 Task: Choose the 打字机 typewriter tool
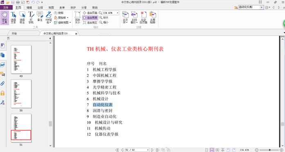click(x=31, y=18)
